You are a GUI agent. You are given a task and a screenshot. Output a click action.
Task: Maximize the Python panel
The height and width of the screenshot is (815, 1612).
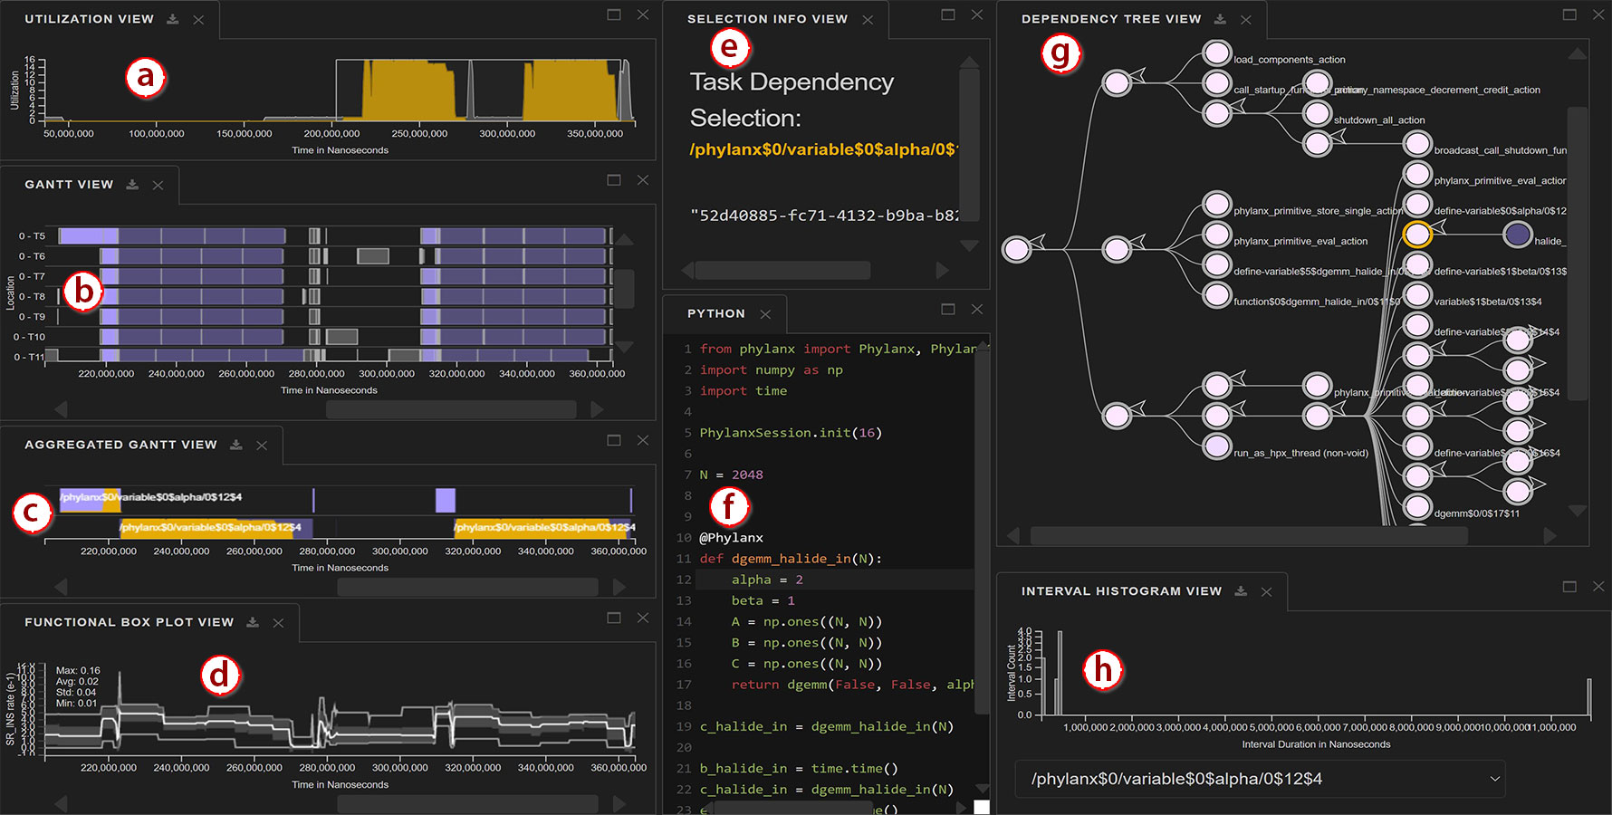948,309
